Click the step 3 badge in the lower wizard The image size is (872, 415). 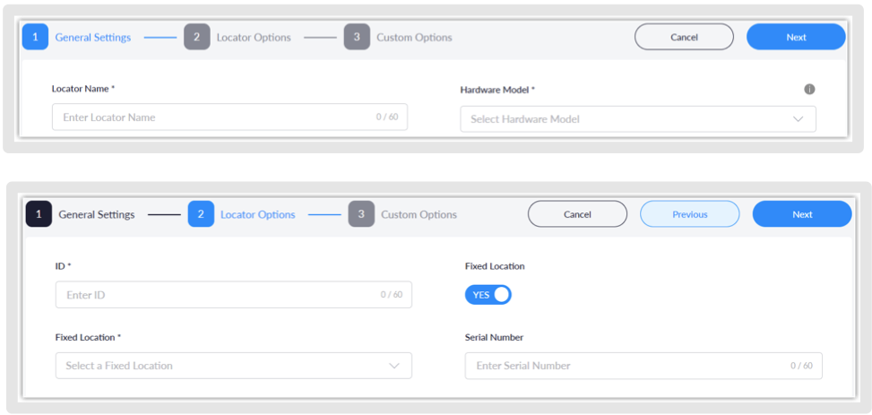click(x=361, y=214)
